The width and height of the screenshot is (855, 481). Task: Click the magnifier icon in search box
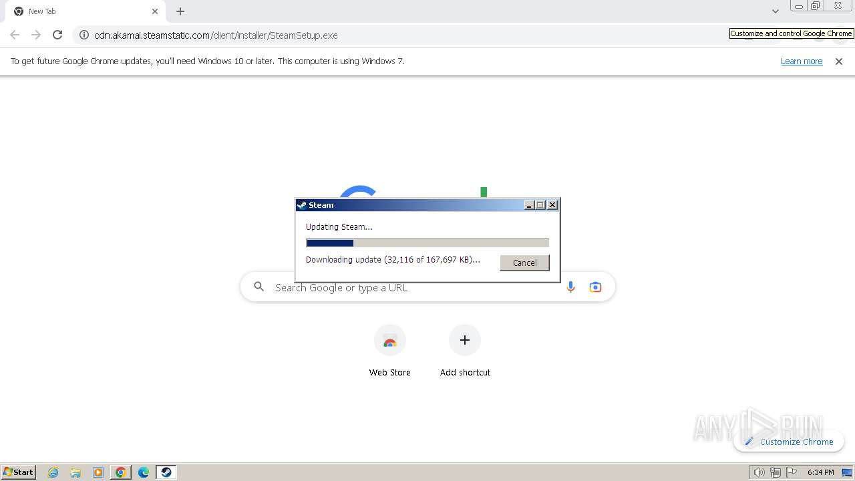pyautogui.click(x=259, y=287)
